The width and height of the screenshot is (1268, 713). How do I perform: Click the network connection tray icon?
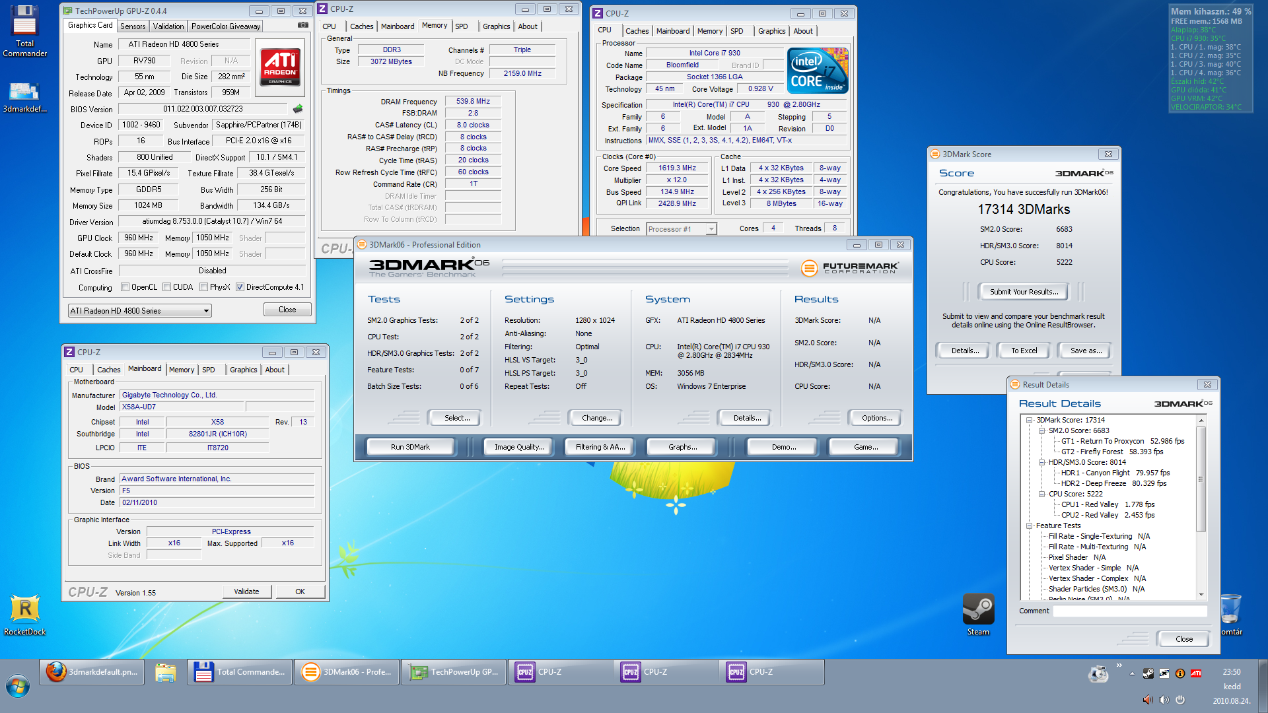(1164, 673)
